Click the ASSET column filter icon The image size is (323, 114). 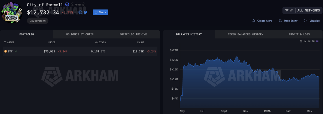(5, 42)
